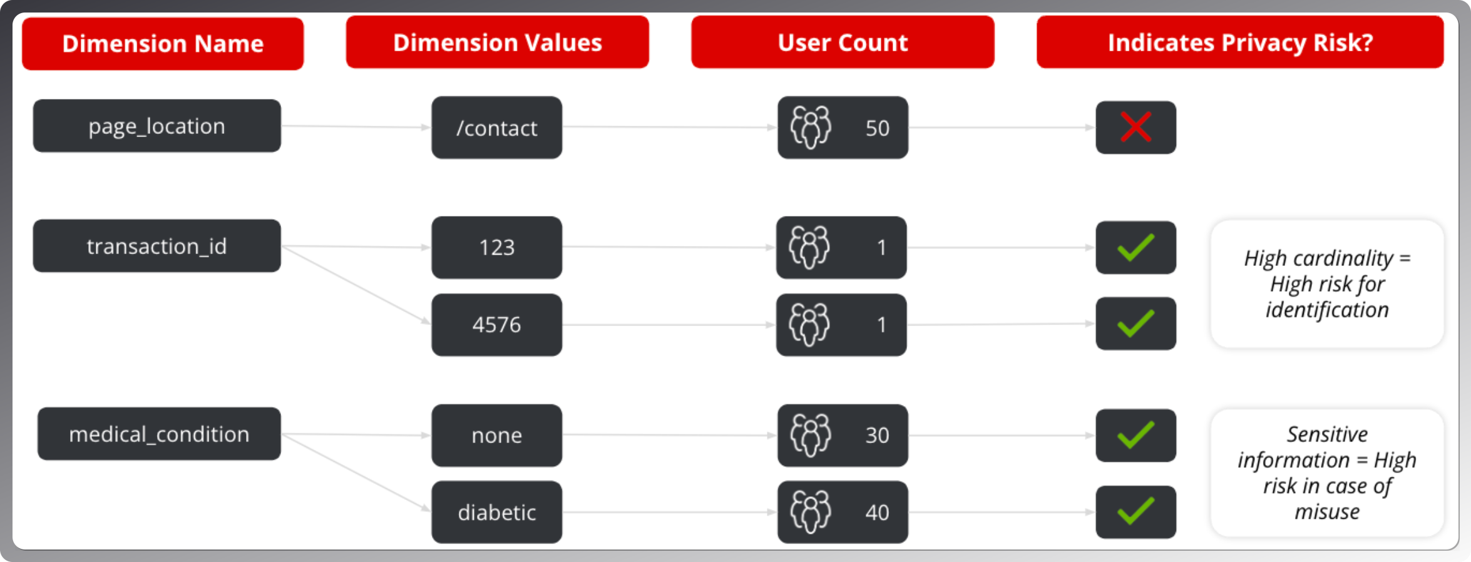Screen dimensions: 1471x562
Task: Click the green checkmark in the diabetic row
Action: click(1135, 512)
